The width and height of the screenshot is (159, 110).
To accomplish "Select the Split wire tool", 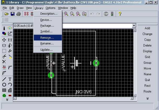I will 4,73.
